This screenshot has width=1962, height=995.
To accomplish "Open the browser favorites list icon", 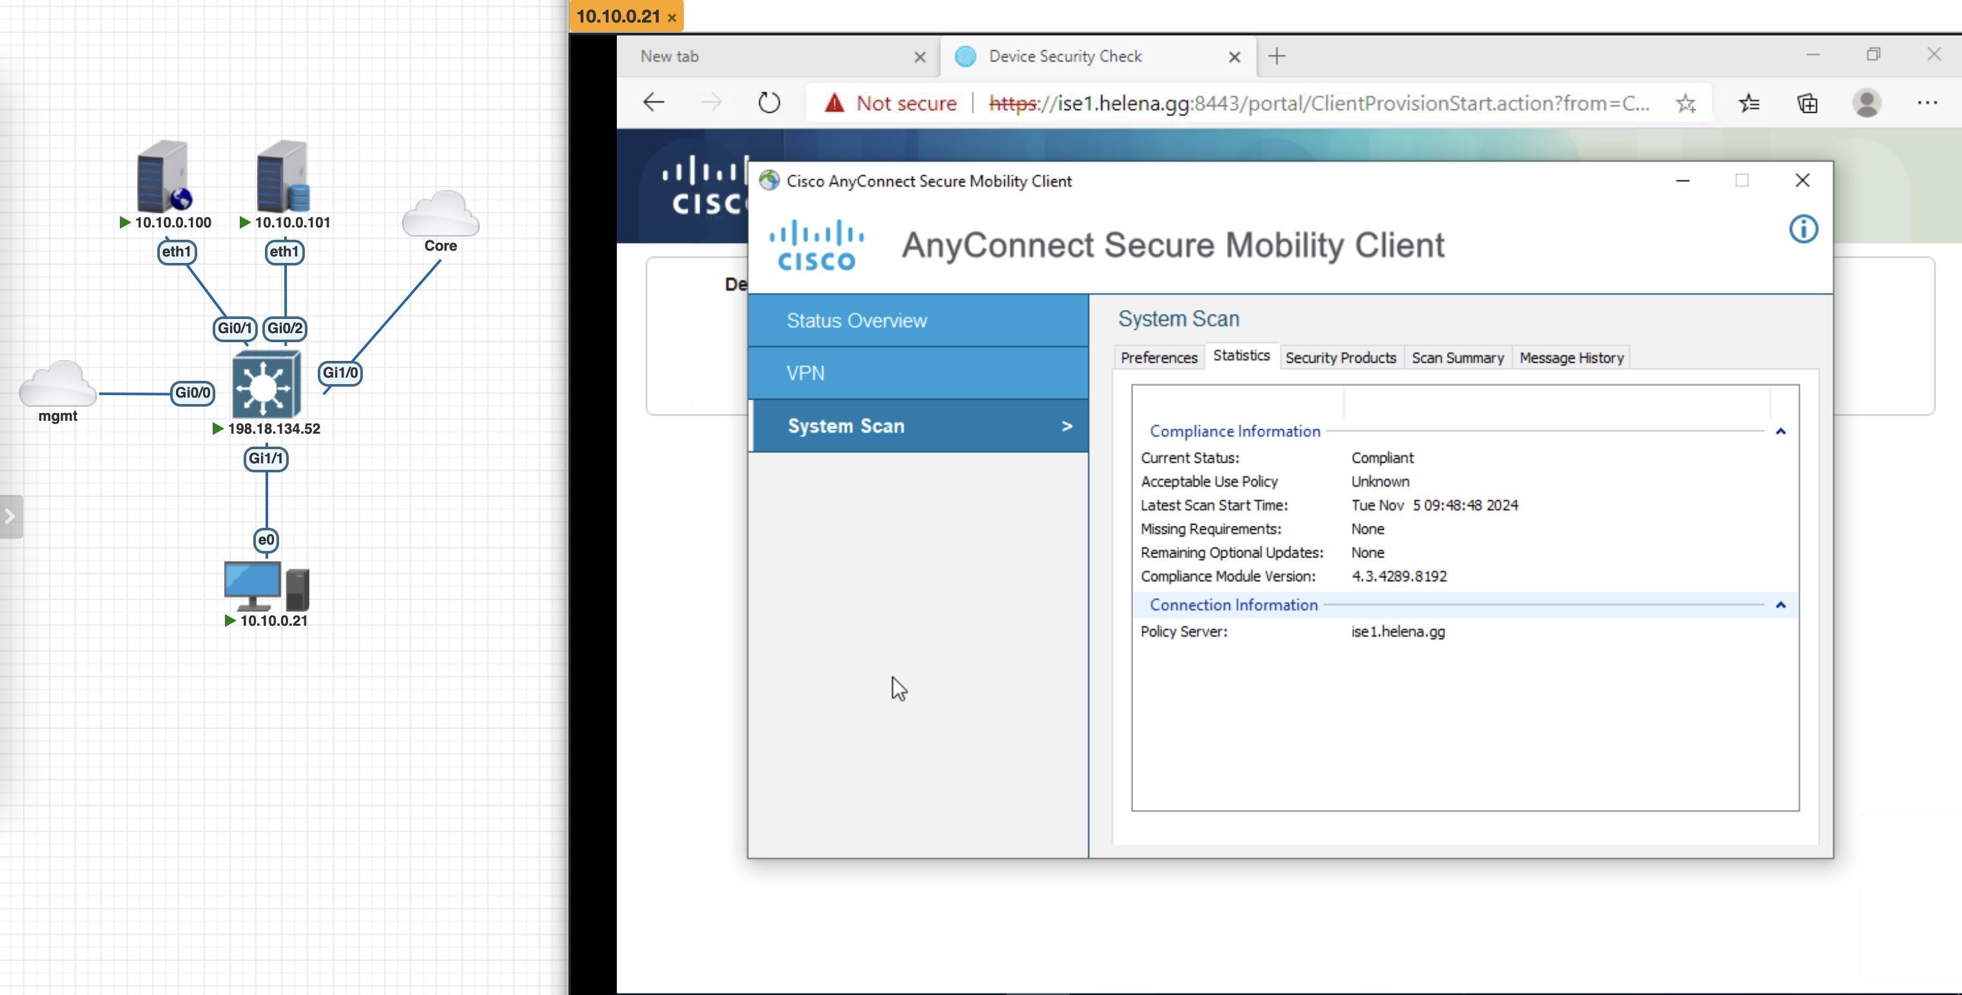I will (x=1749, y=102).
